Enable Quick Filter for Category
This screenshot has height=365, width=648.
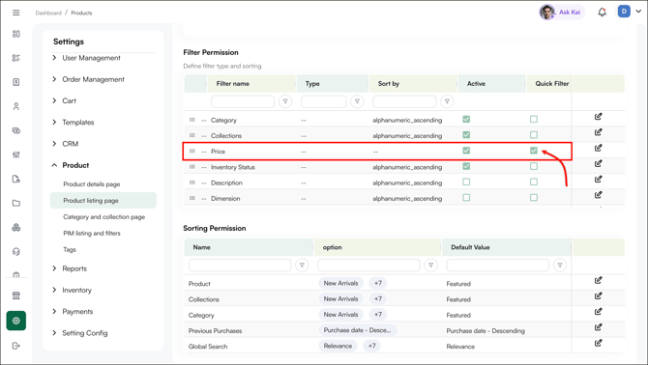click(534, 119)
